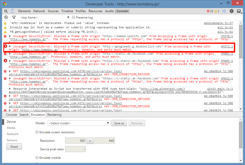This screenshot has width=245, height=165.
Task: Go to the Sources panel
Action: click(53, 11)
